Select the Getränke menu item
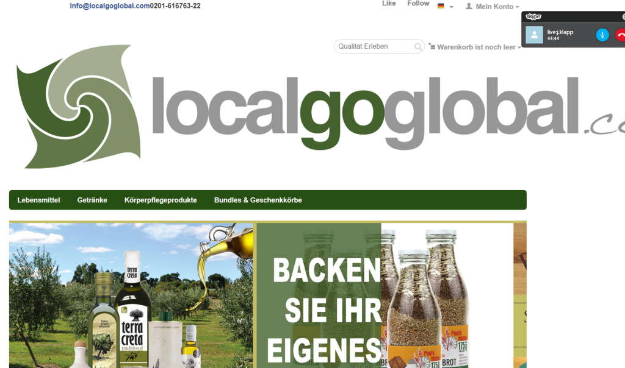Image resolution: width=625 pixels, height=368 pixels. point(92,200)
